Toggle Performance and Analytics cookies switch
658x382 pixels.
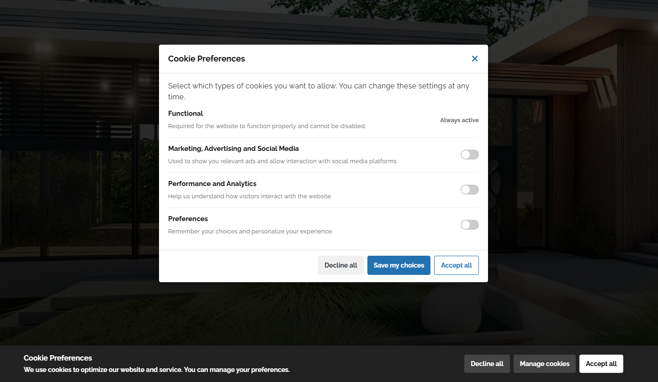click(470, 190)
